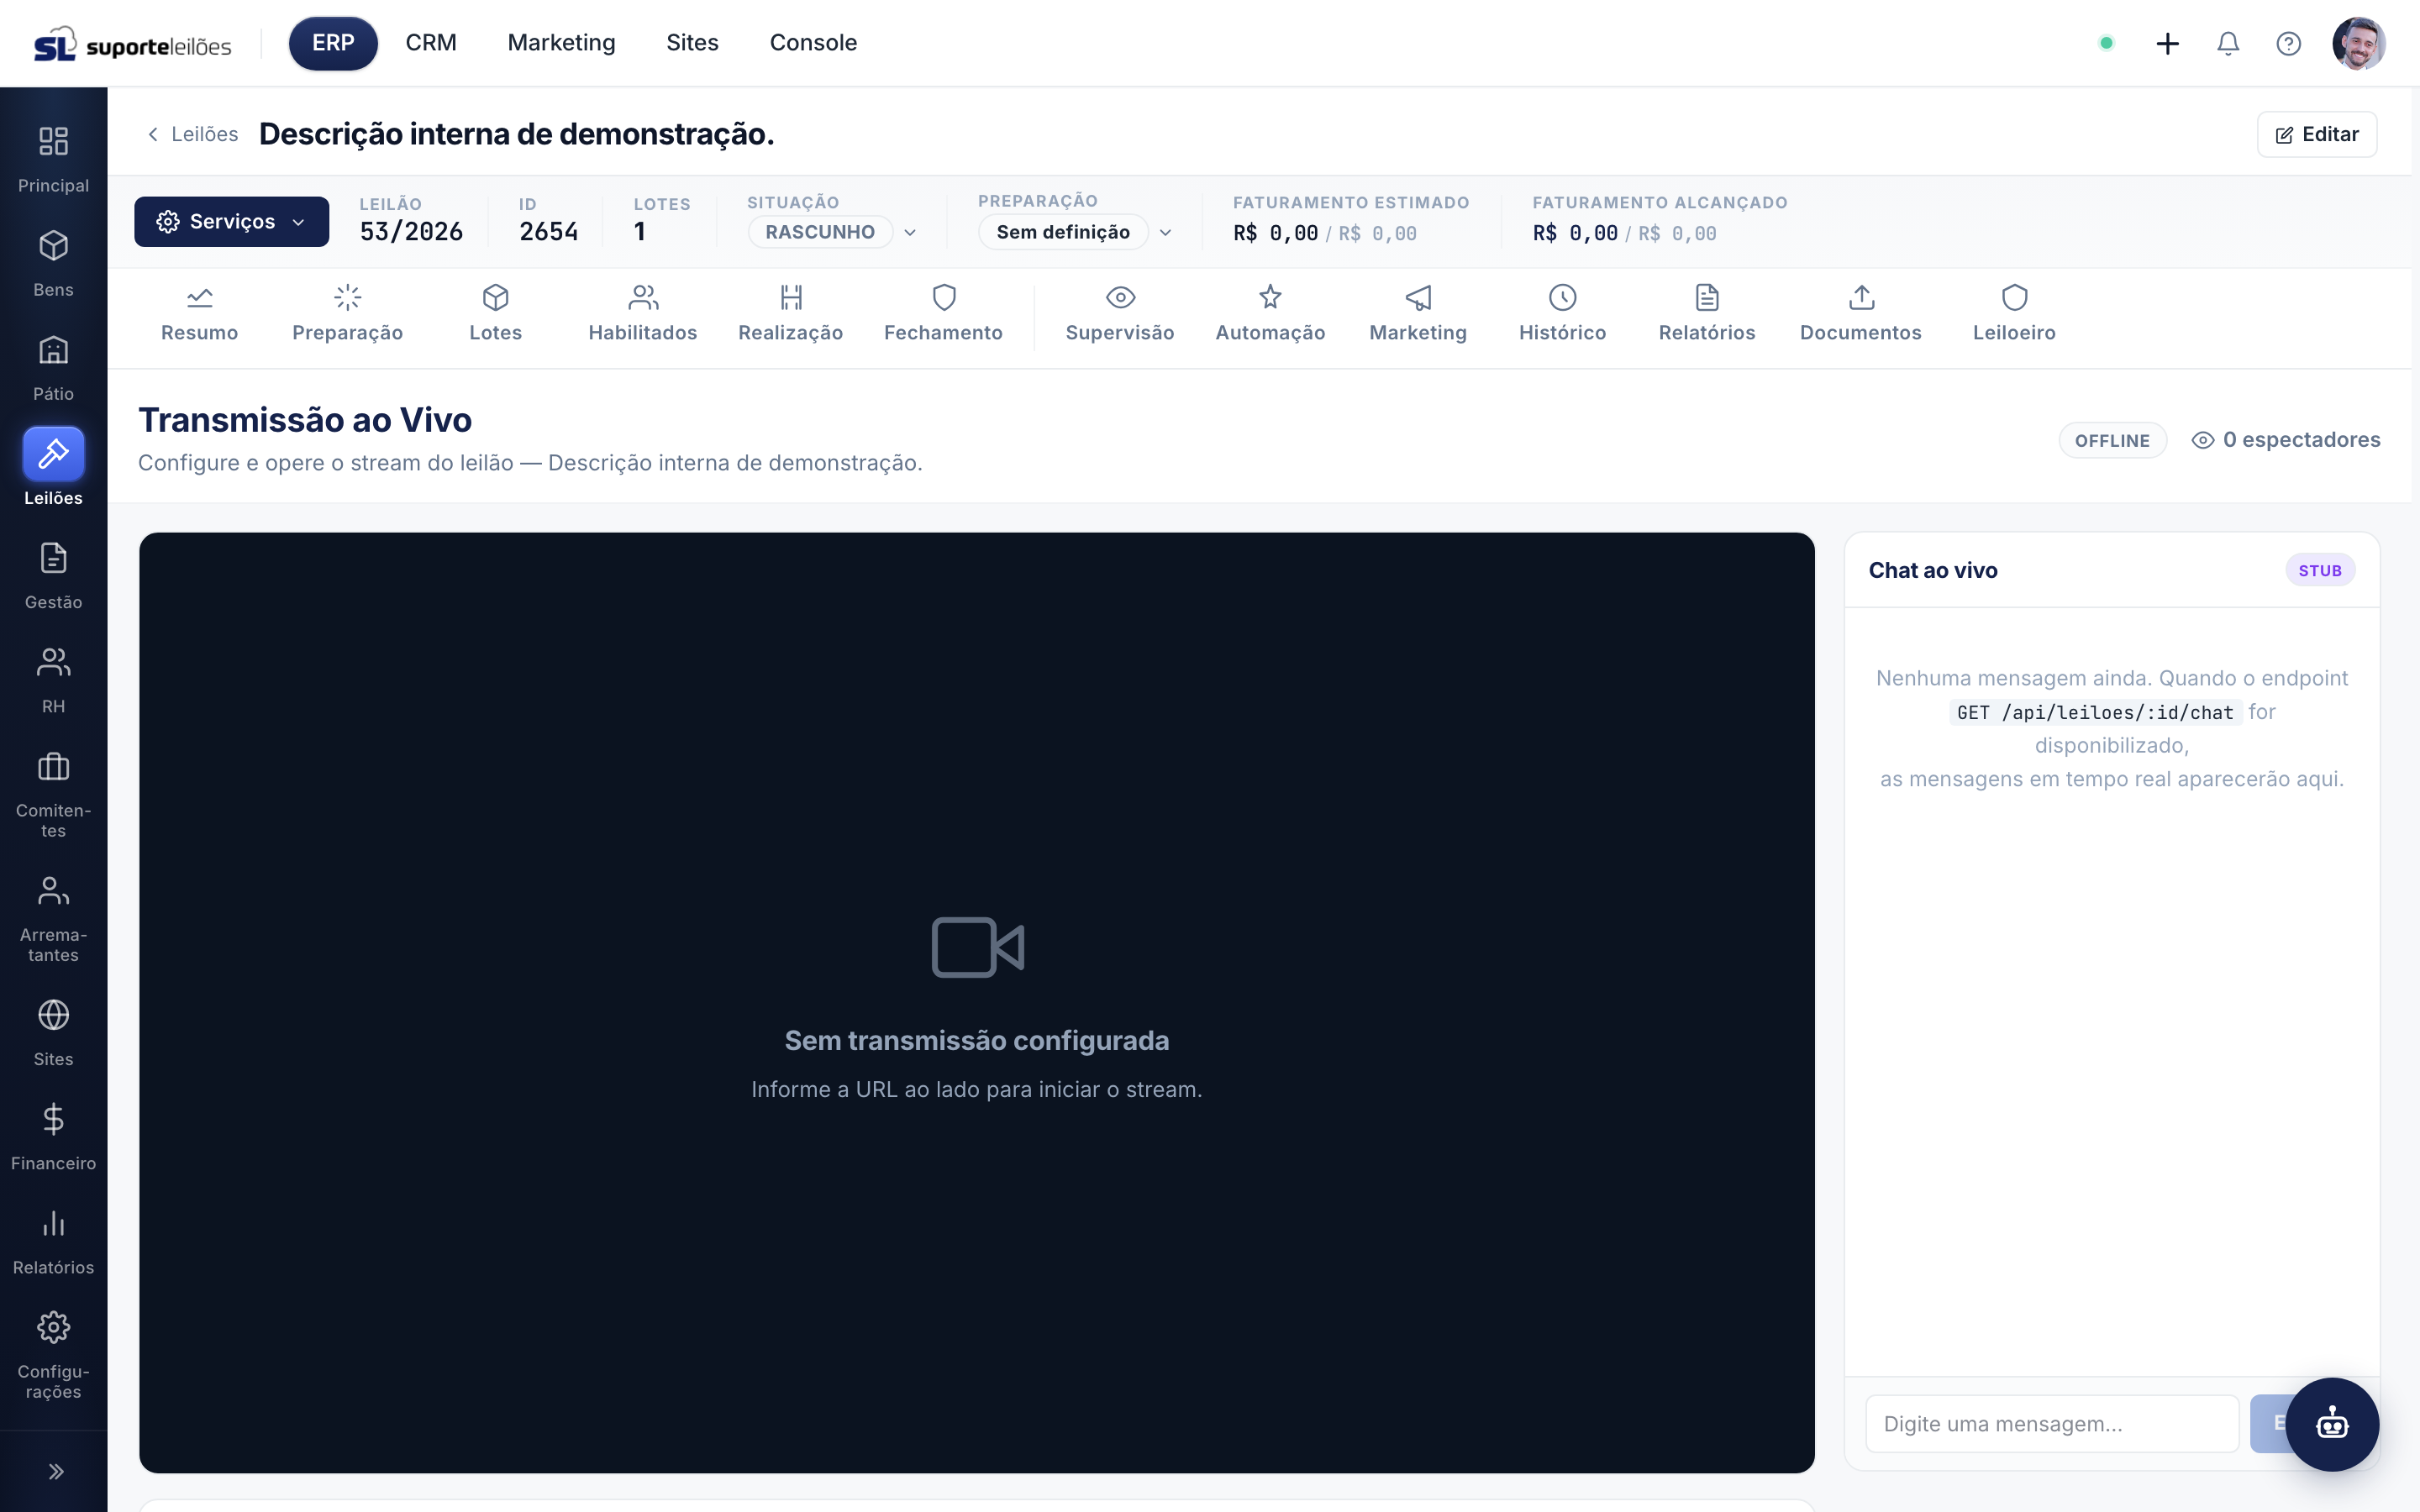Screen dimensions: 2420x1512
Task: Expand the sidebar with double chevron
Action: click(56, 1471)
